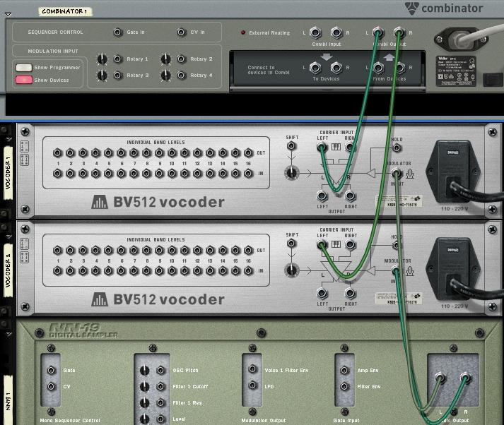
Task: Click Vocoder 2 band 1 OUT jack
Action: tap(57, 250)
